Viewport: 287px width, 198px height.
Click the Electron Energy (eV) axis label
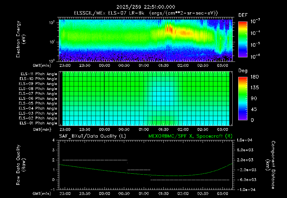click(x=21, y=39)
